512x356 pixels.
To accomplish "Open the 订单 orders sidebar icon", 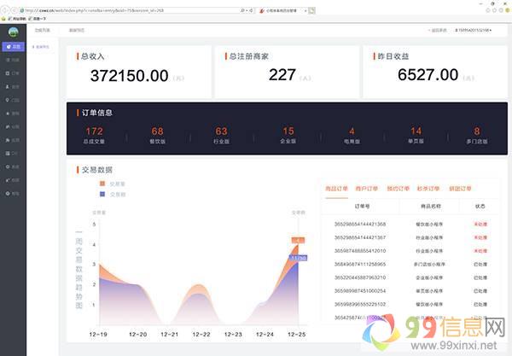I will click(13, 73).
